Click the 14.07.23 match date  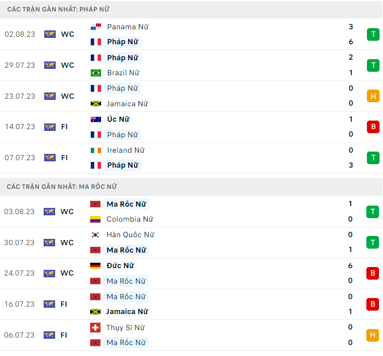20,127
